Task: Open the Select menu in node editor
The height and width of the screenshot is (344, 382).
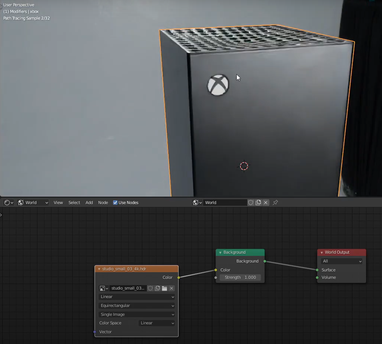Action: (x=74, y=203)
